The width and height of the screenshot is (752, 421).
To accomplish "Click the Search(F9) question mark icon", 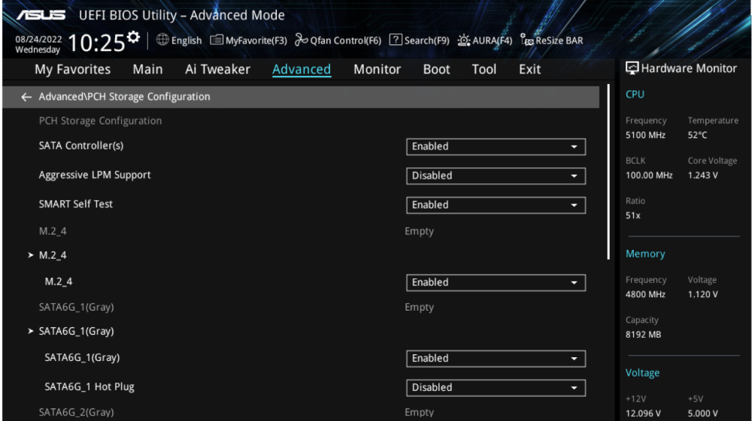I will coord(396,40).
